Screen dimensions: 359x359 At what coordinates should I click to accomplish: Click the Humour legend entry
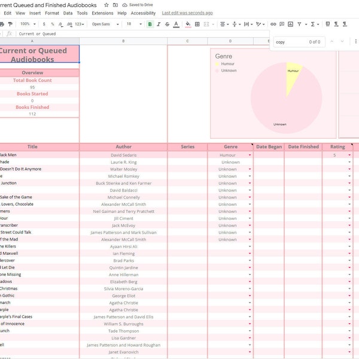[x=225, y=63]
